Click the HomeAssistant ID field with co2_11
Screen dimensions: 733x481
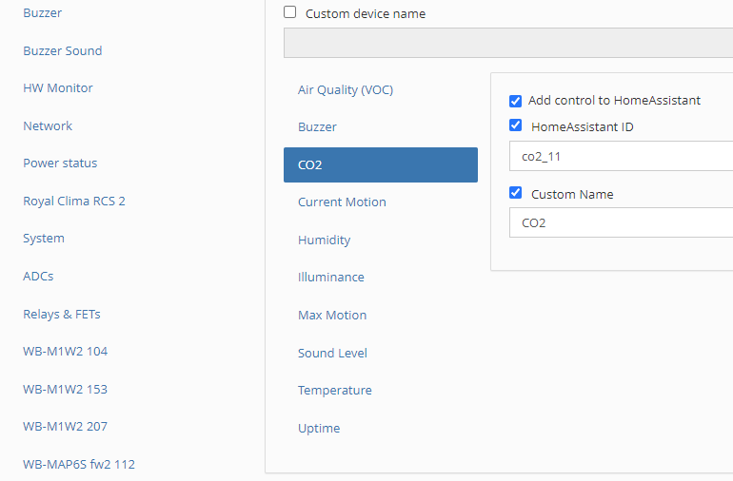[x=621, y=156]
